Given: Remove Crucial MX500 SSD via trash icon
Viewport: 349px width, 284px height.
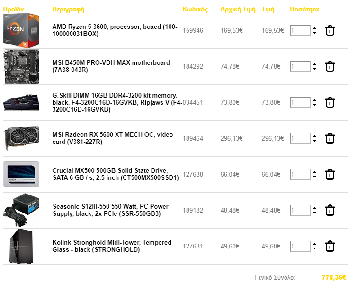Looking at the screenshot, I should tap(330, 174).
